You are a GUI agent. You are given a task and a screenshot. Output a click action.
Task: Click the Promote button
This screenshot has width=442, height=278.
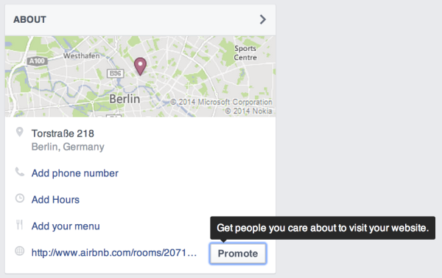click(x=238, y=254)
